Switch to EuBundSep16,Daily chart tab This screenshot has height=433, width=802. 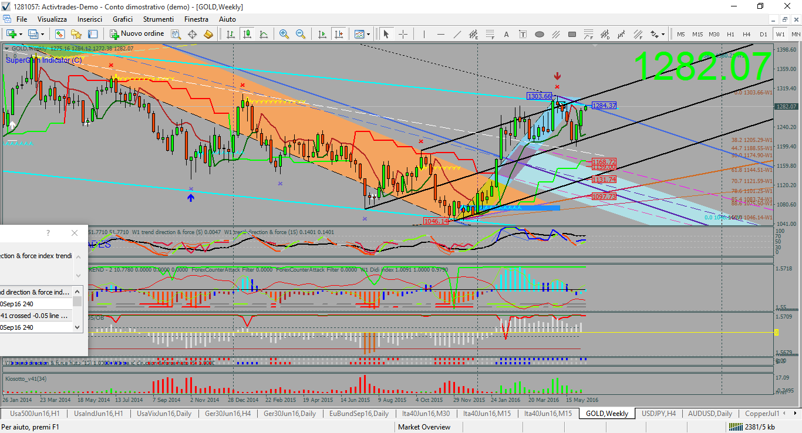pos(359,414)
